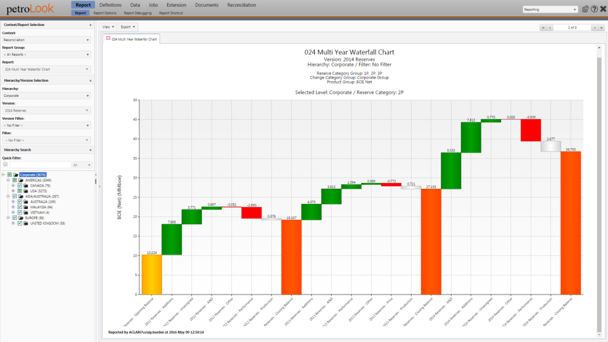Image resolution: width=608 pixels, height=342 pixels.
Task: Click the UNITED KINGDOM folder icon
Action: 26,224
